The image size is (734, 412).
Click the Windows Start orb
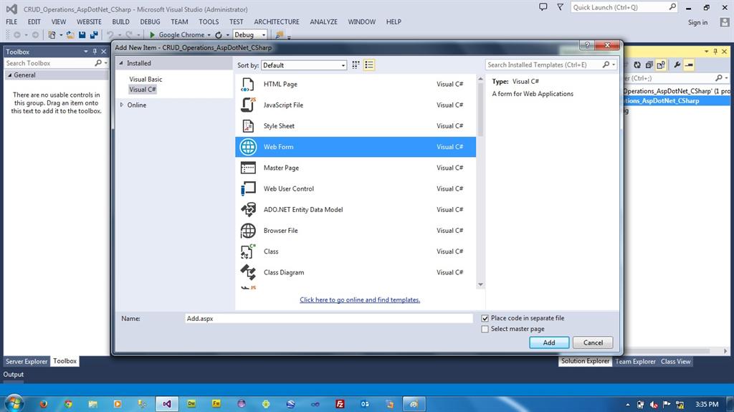pyautogui.click(x=14, y=403)
